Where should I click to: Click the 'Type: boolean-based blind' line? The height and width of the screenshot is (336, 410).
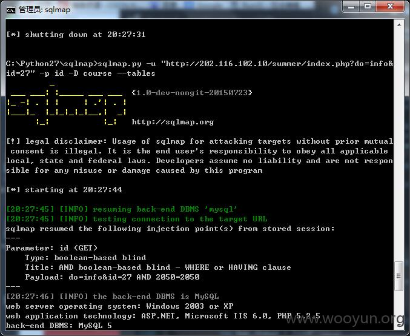tap(85, 258)
